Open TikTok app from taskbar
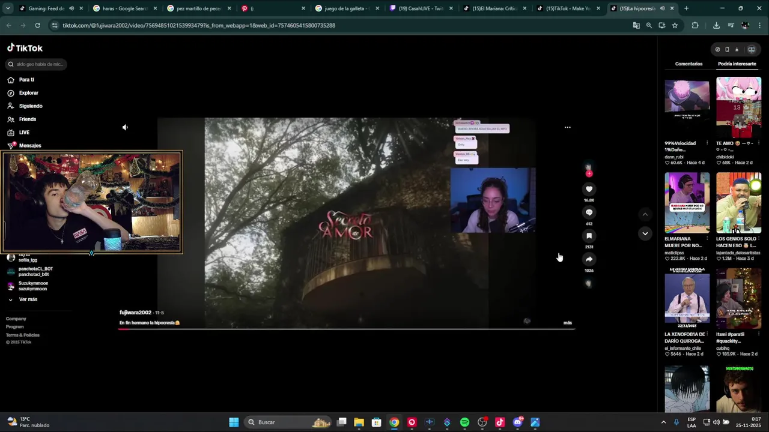769x432 pixels. click(x=500, y=422)
